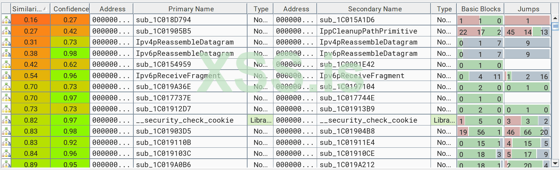The height and width of the screenshot is (170, 560).
Task: Select secondary function IppCleanupPathPrimitive
Action: coord(368,31)
